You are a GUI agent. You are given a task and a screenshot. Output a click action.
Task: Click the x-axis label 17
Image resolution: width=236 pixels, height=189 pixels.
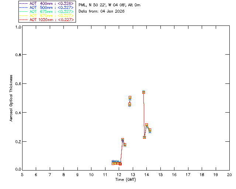pyautogui.click(x=188, y=175)
